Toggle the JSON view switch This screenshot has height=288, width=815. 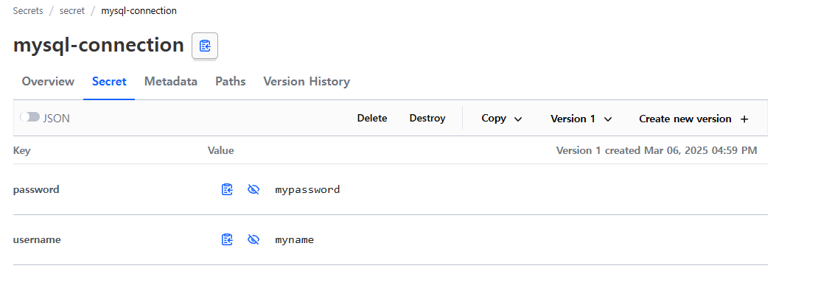29,118
